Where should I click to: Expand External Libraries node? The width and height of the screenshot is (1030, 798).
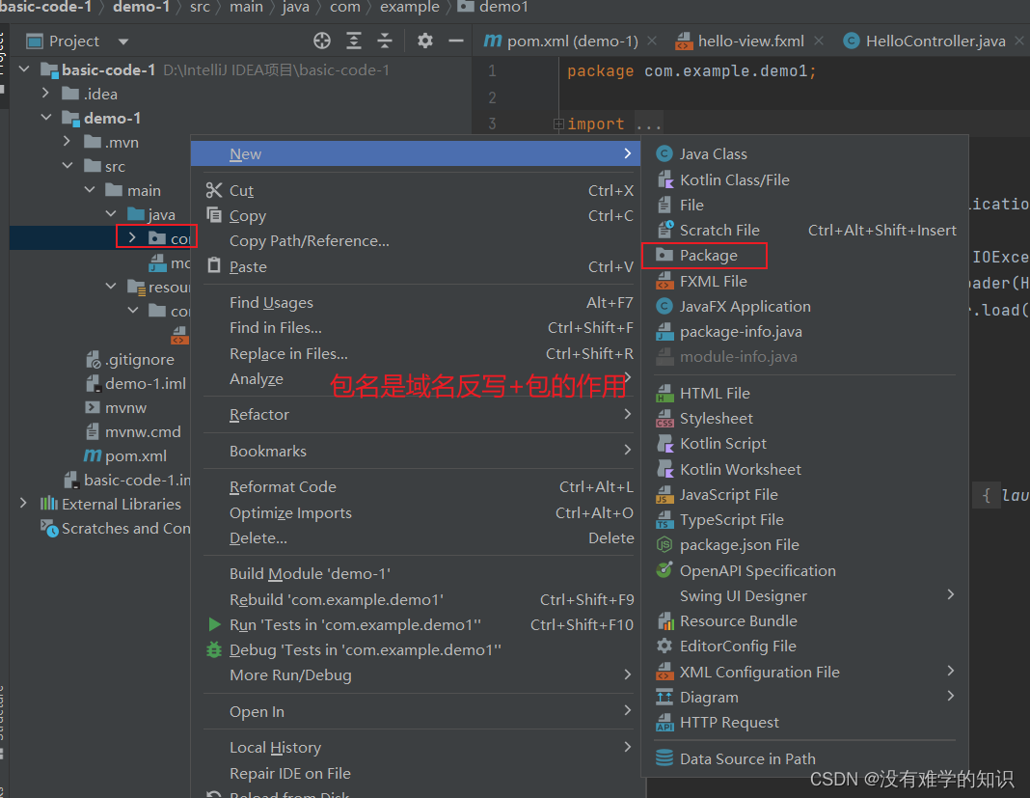point(24,504)
